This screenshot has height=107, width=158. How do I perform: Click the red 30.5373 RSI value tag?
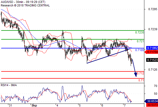tap(152, 105)
